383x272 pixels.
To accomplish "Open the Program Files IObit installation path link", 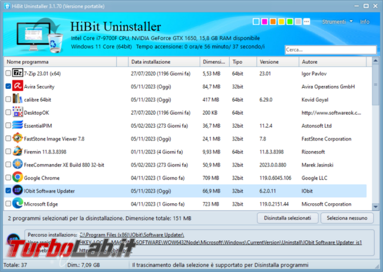I will (x=132, y=235).
